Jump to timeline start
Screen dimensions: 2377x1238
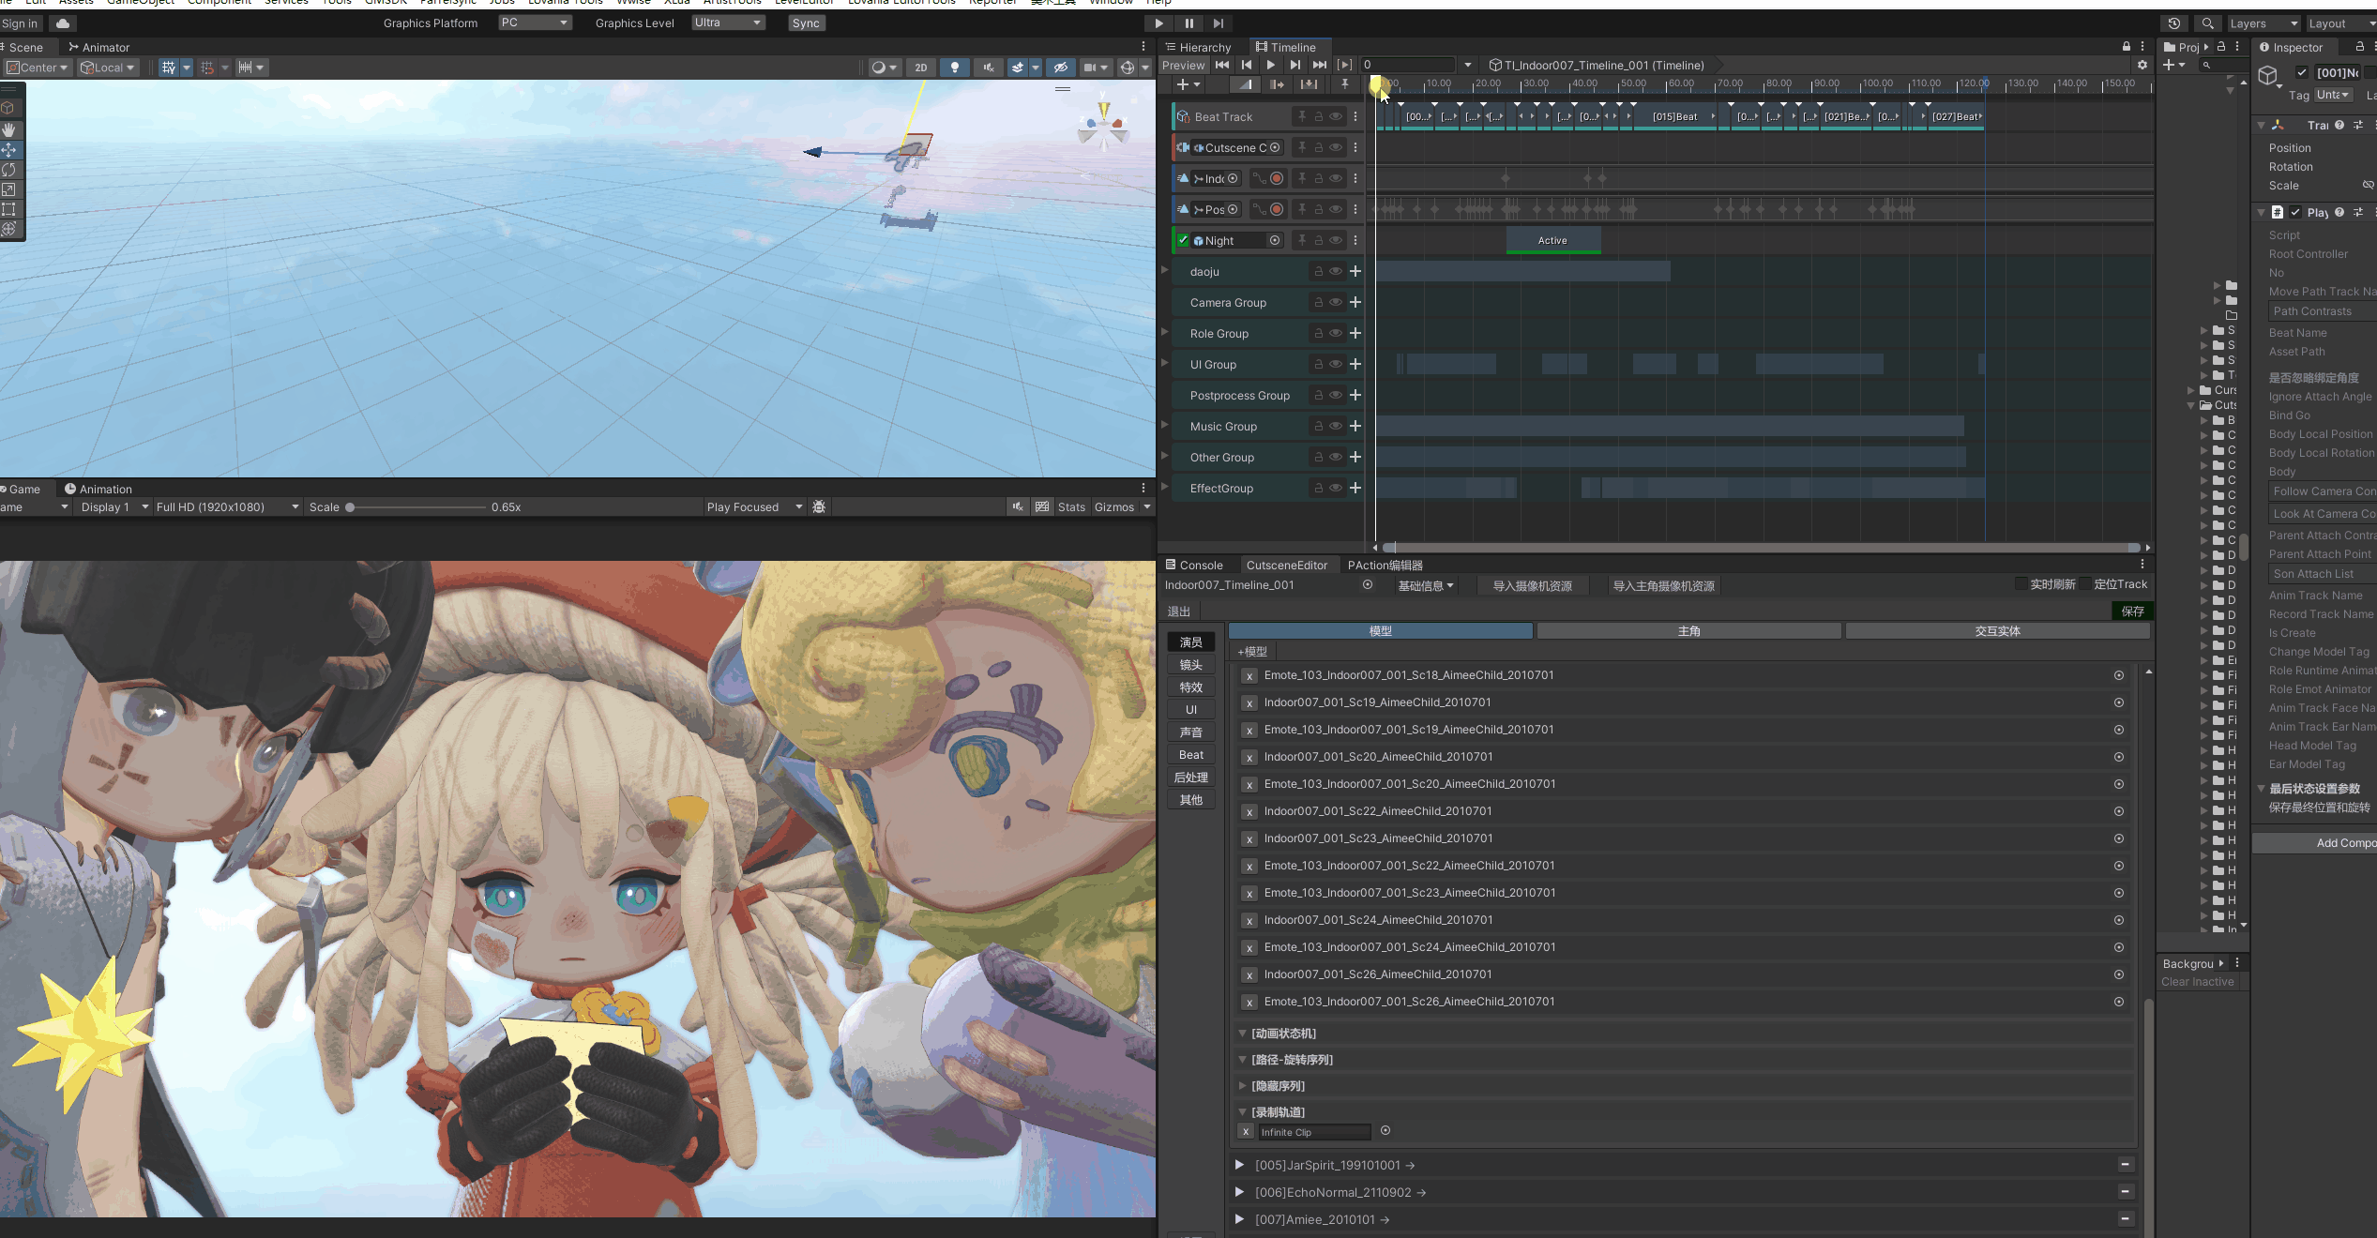[x=1221, y=65]
